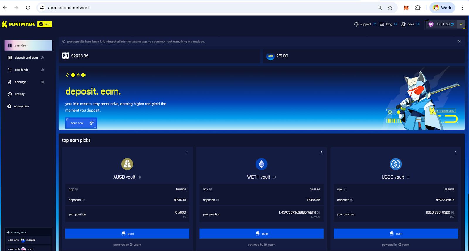Click earn button under WETH vault

261,234
